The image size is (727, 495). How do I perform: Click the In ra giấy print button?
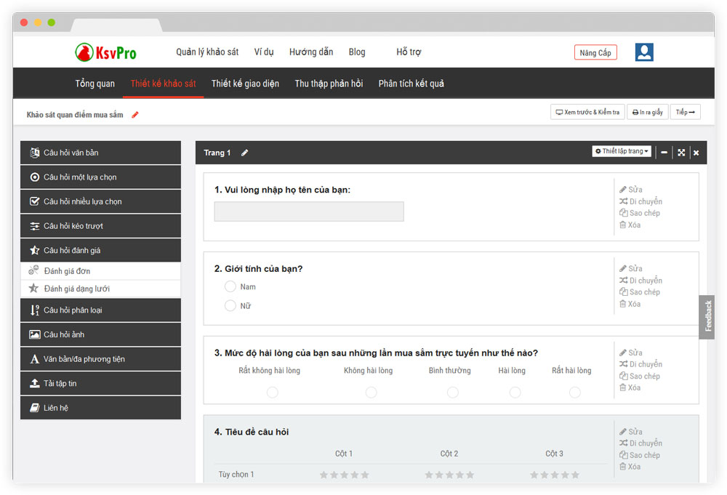coord(647,112)
